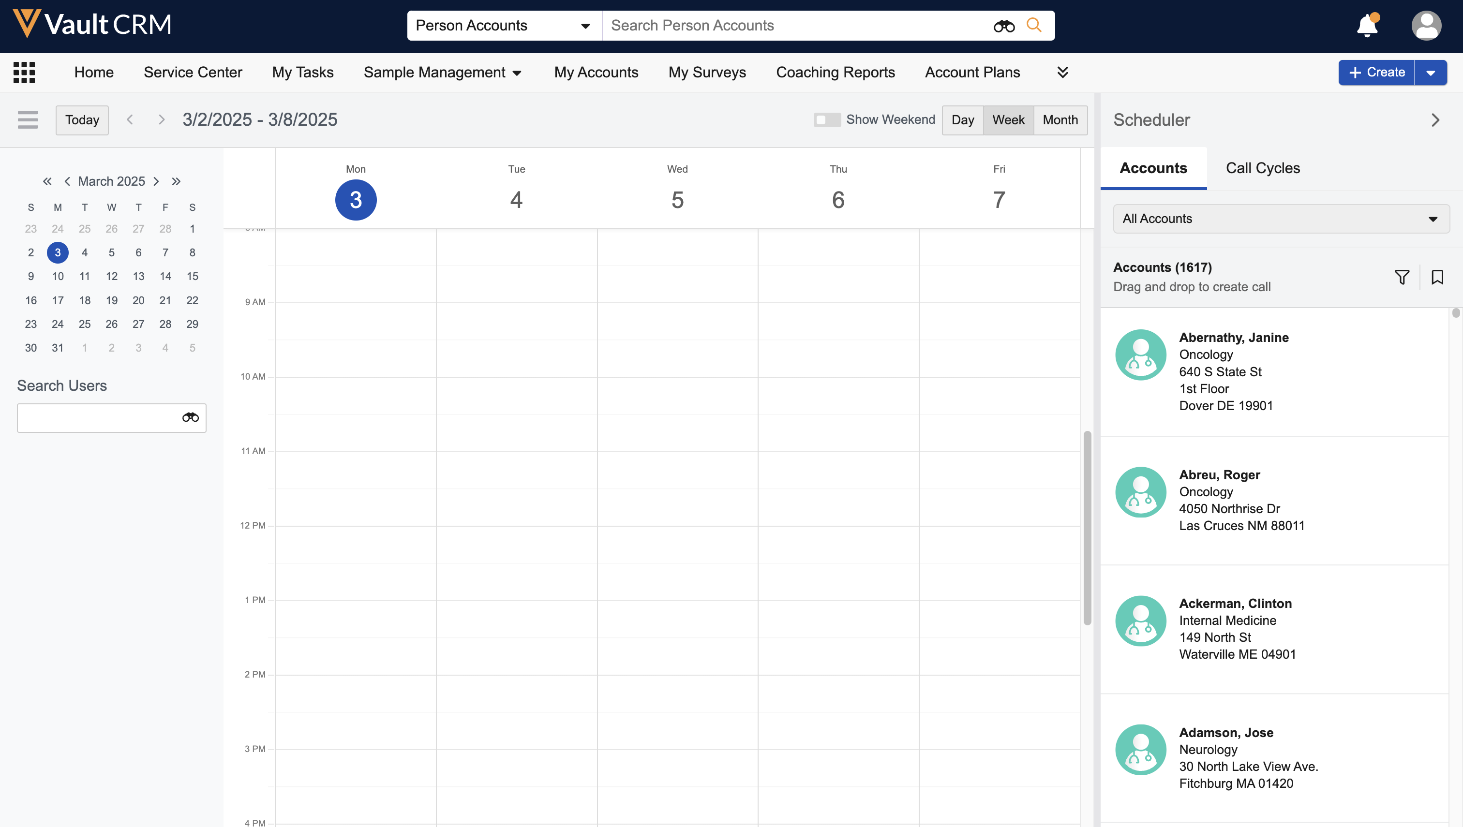
Task: Select March 12 in the mini calendar
Action: tap(111, 276)
